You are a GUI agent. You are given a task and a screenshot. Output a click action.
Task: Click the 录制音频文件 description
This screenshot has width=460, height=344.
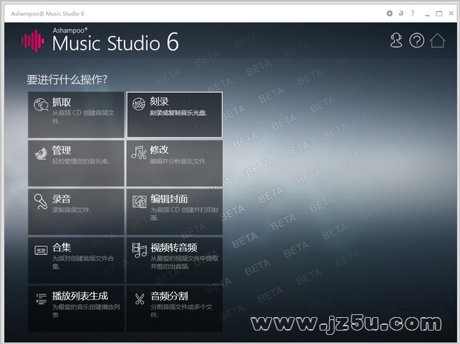[71, 210]
